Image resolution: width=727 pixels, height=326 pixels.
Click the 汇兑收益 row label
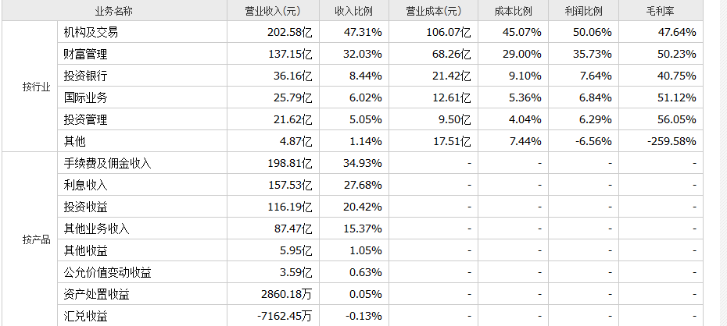[x=85, y=316]
